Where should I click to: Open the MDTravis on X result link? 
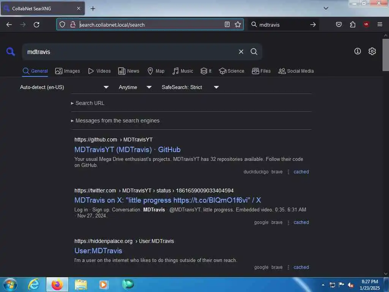168,200
